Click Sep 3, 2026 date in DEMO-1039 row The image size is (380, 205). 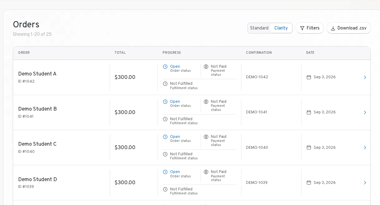point(325,183)
